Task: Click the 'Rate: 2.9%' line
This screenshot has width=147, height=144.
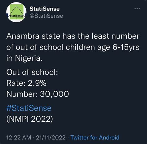Action: [26, 83]
